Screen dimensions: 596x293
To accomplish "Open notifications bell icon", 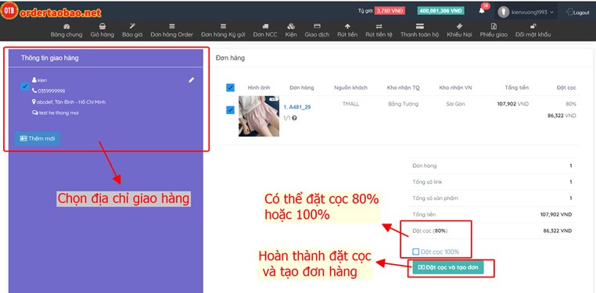I will [x=482, y=11].
